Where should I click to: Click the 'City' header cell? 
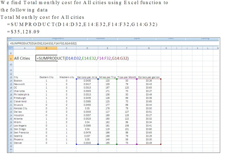[25, 77]
